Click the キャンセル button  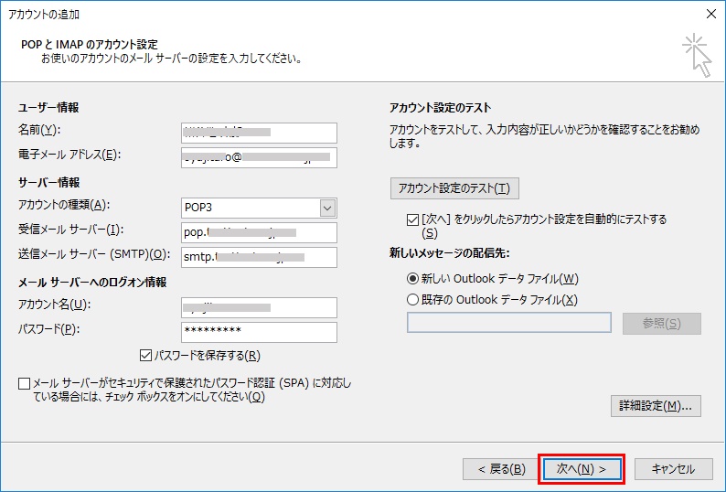coord(673,469)
